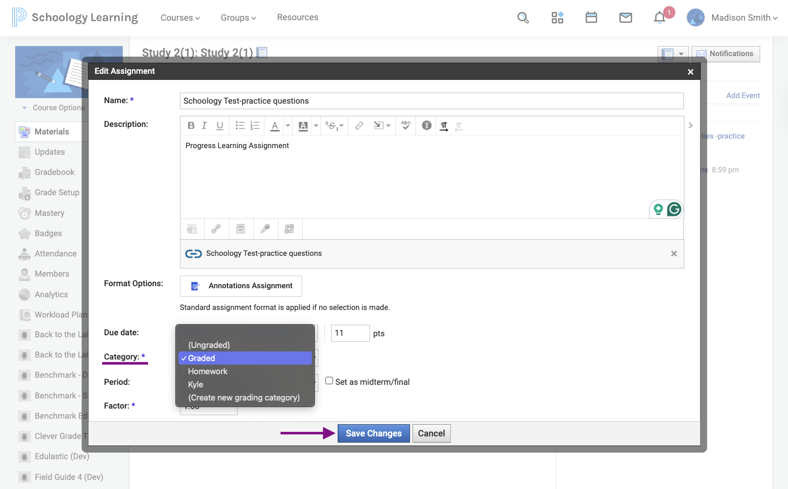Apply the text background highlight color
This screenshot has width=788, height=489.
point(303,126)
